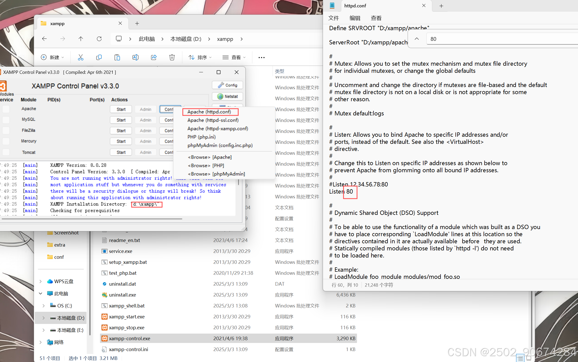
Task: Click the Copy icon in Explorer toolbar
Action: tap(99, 58)
